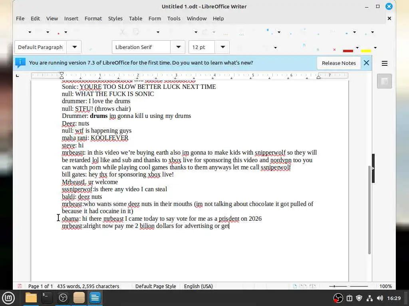Apply the yellow highlighting color
409x306 pixels.
click(x=366, y=48)
